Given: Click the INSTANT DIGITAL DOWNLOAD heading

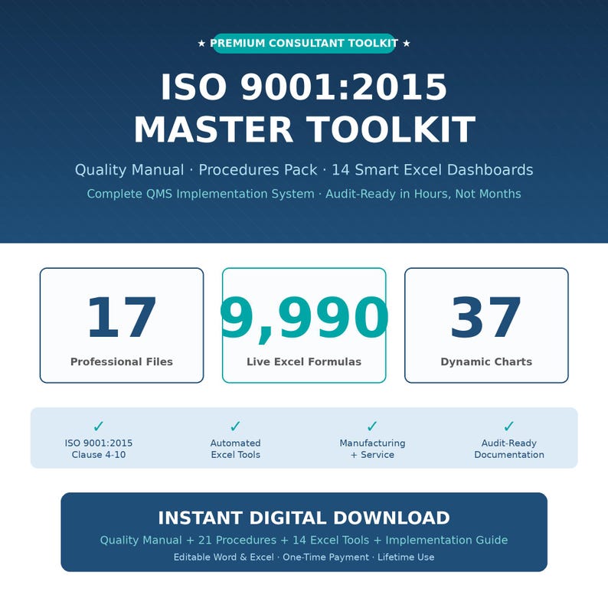Looking at the screenshot, I should tap(304, 518).
